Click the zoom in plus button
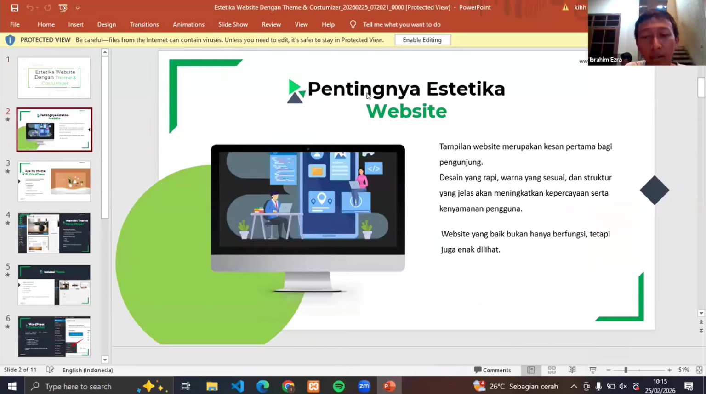Image resolution: width=706 pixels, height=394 pixels. (669, 370)
